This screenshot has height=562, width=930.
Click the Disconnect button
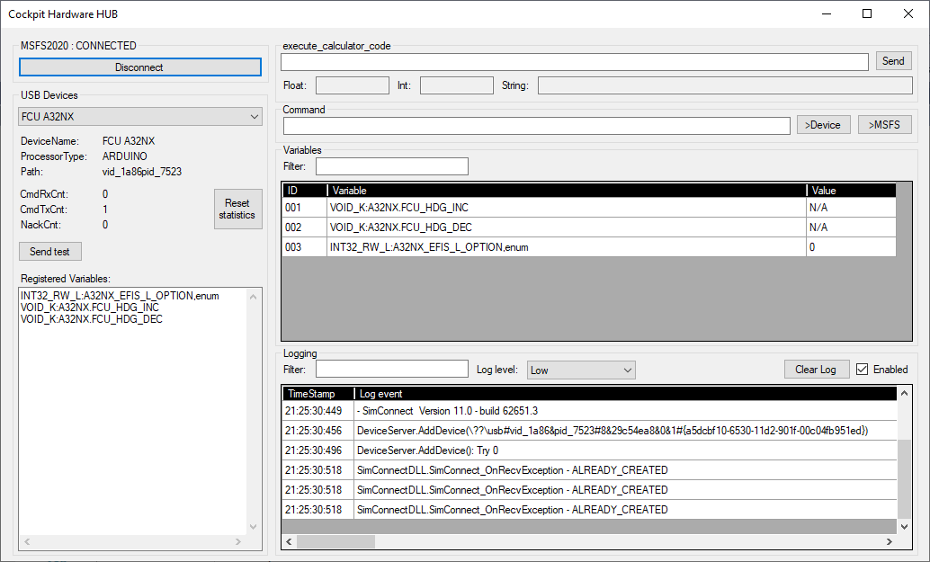(x=140, y=67)
